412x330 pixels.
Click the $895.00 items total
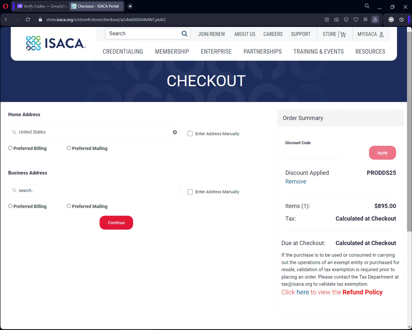385,206
